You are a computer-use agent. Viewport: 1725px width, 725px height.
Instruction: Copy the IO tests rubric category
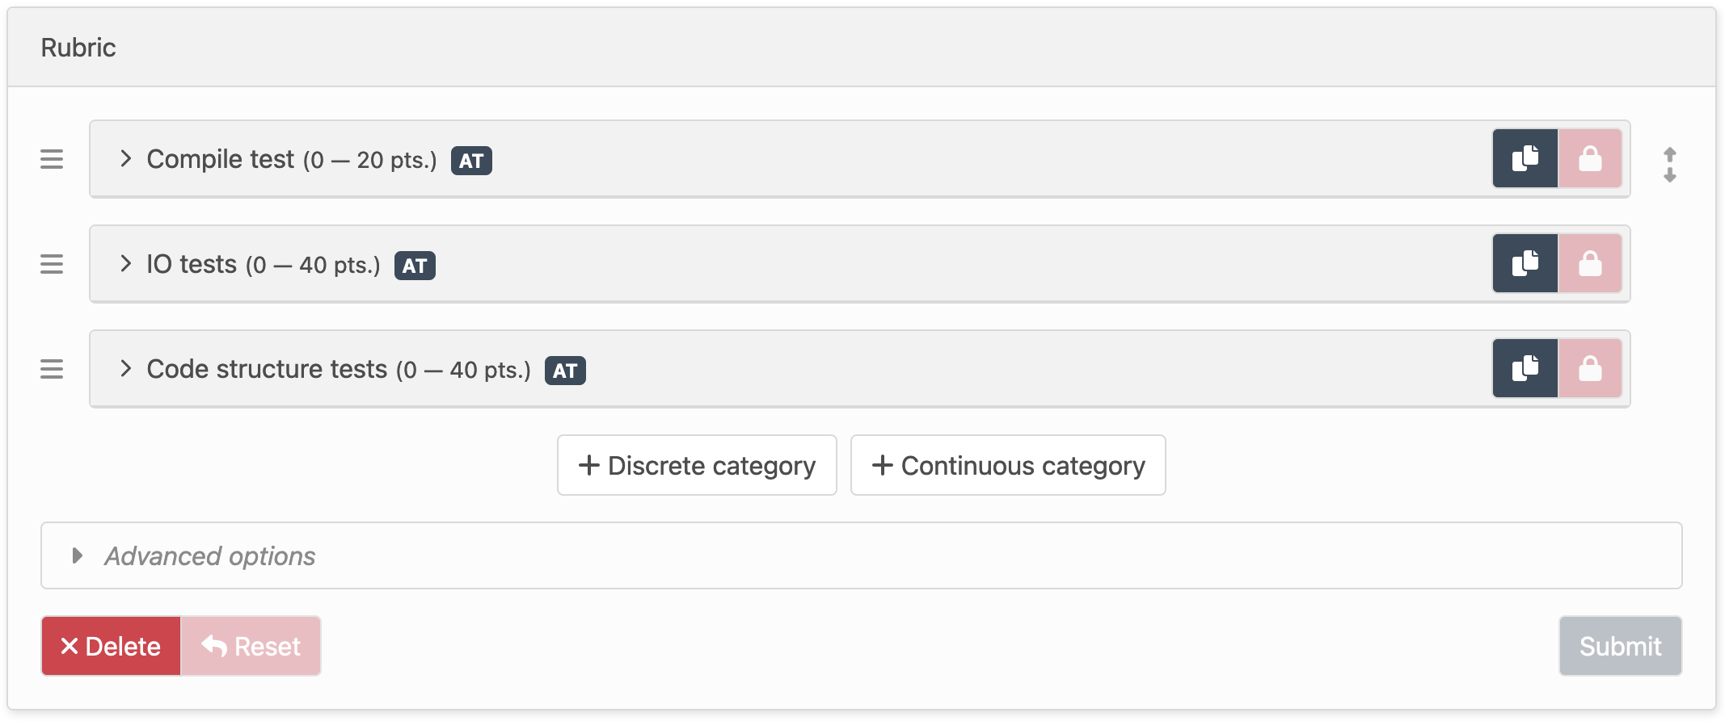coord(1525,263)
